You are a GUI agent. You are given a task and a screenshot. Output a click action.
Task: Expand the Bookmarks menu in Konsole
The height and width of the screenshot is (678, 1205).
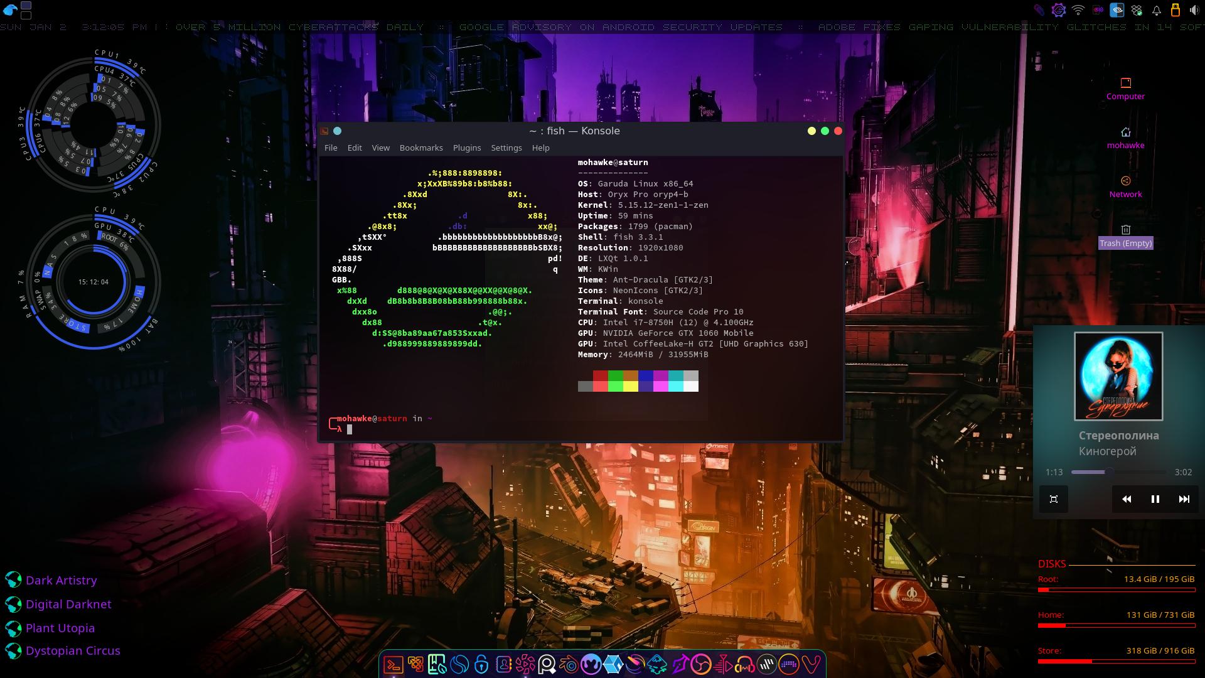tap(420, 148)
